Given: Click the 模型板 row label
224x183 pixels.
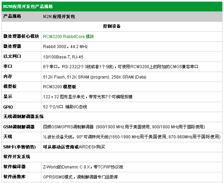Looking at the screenshot, I should [10, 86].
